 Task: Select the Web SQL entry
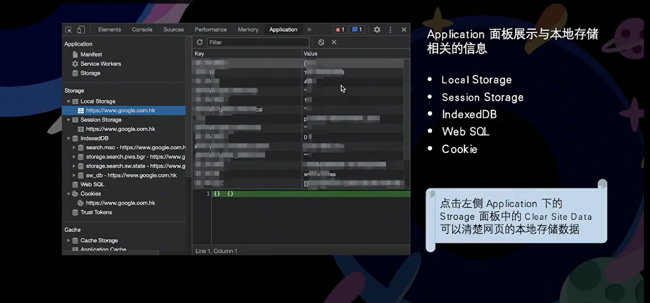coord(92,184)
